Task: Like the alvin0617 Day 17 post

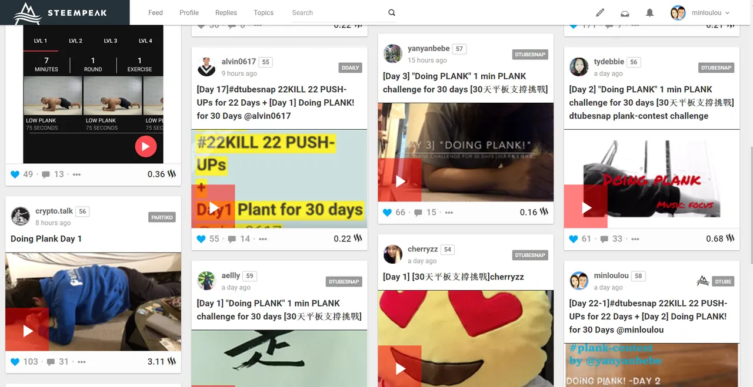Action: click(201, 239)
